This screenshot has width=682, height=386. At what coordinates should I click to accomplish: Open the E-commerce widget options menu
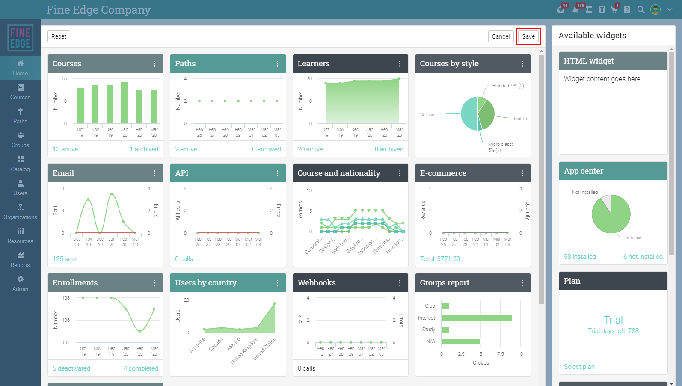pyautogui.click(x=522, y=173)
